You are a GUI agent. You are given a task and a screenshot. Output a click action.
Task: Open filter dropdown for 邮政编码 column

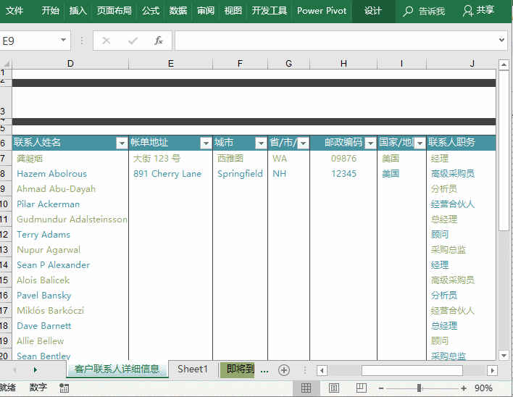click(x=370, y=143)
